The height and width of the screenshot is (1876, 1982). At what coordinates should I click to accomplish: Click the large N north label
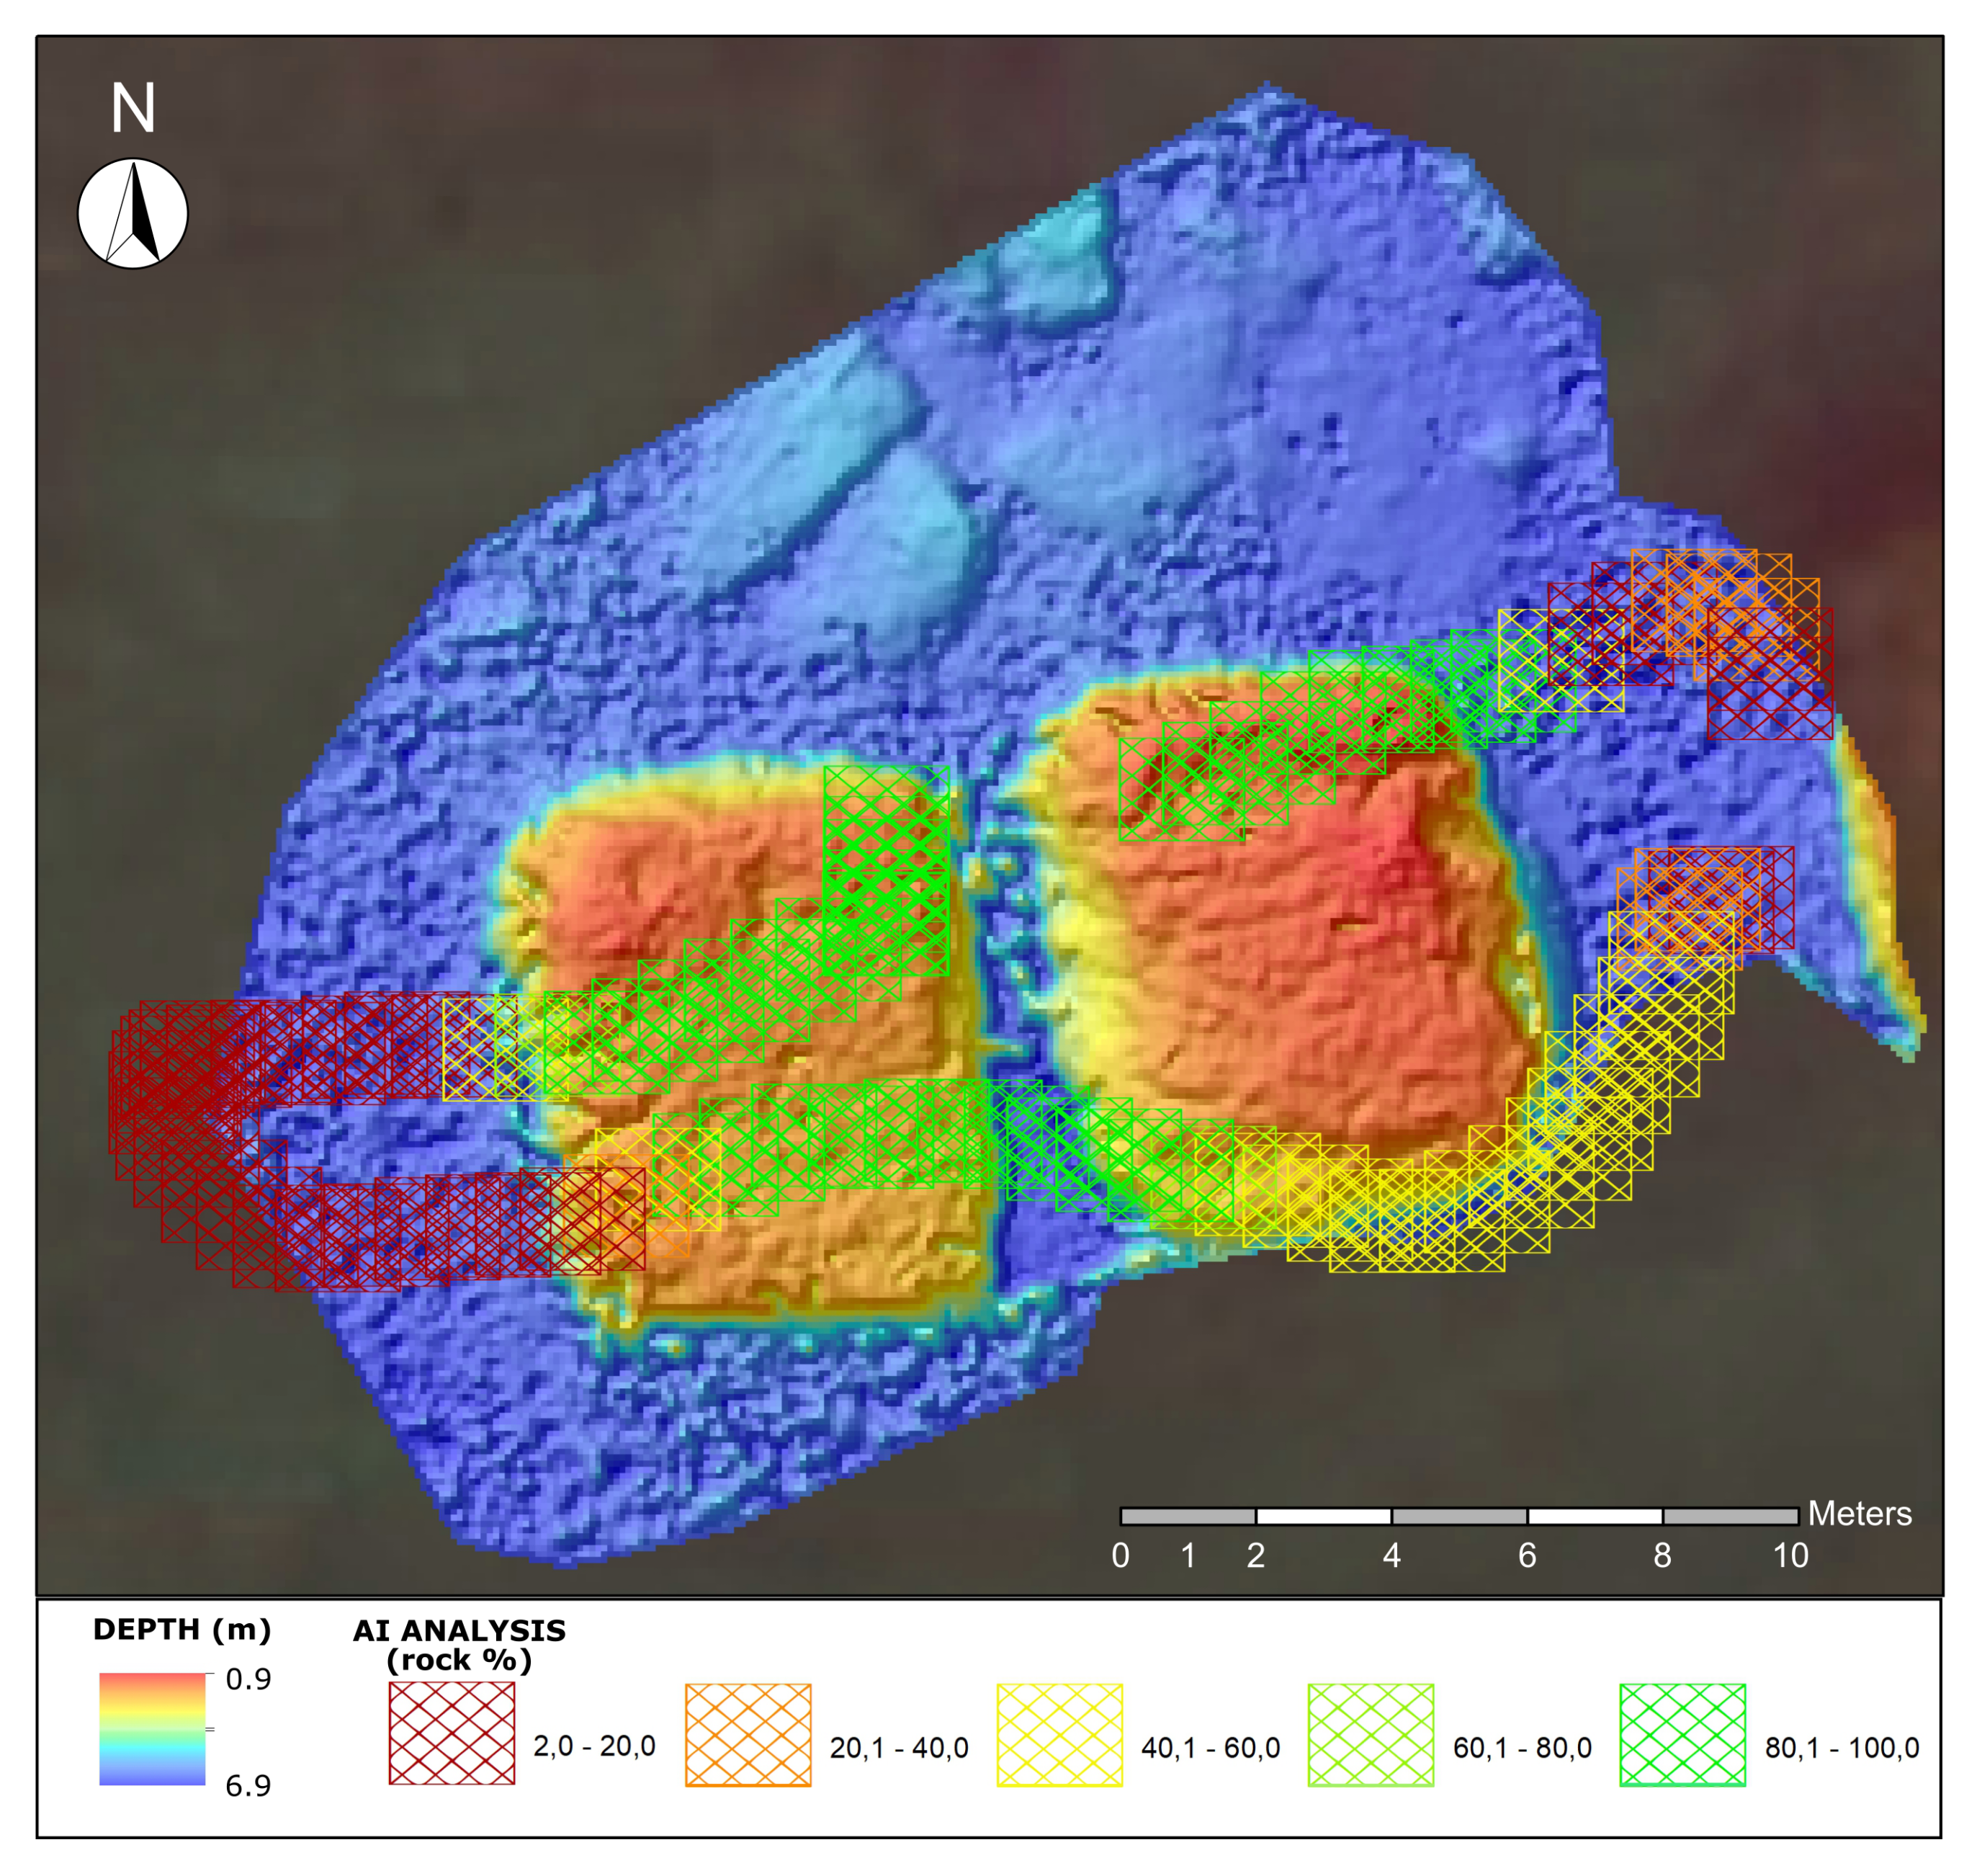click(133, 109)
